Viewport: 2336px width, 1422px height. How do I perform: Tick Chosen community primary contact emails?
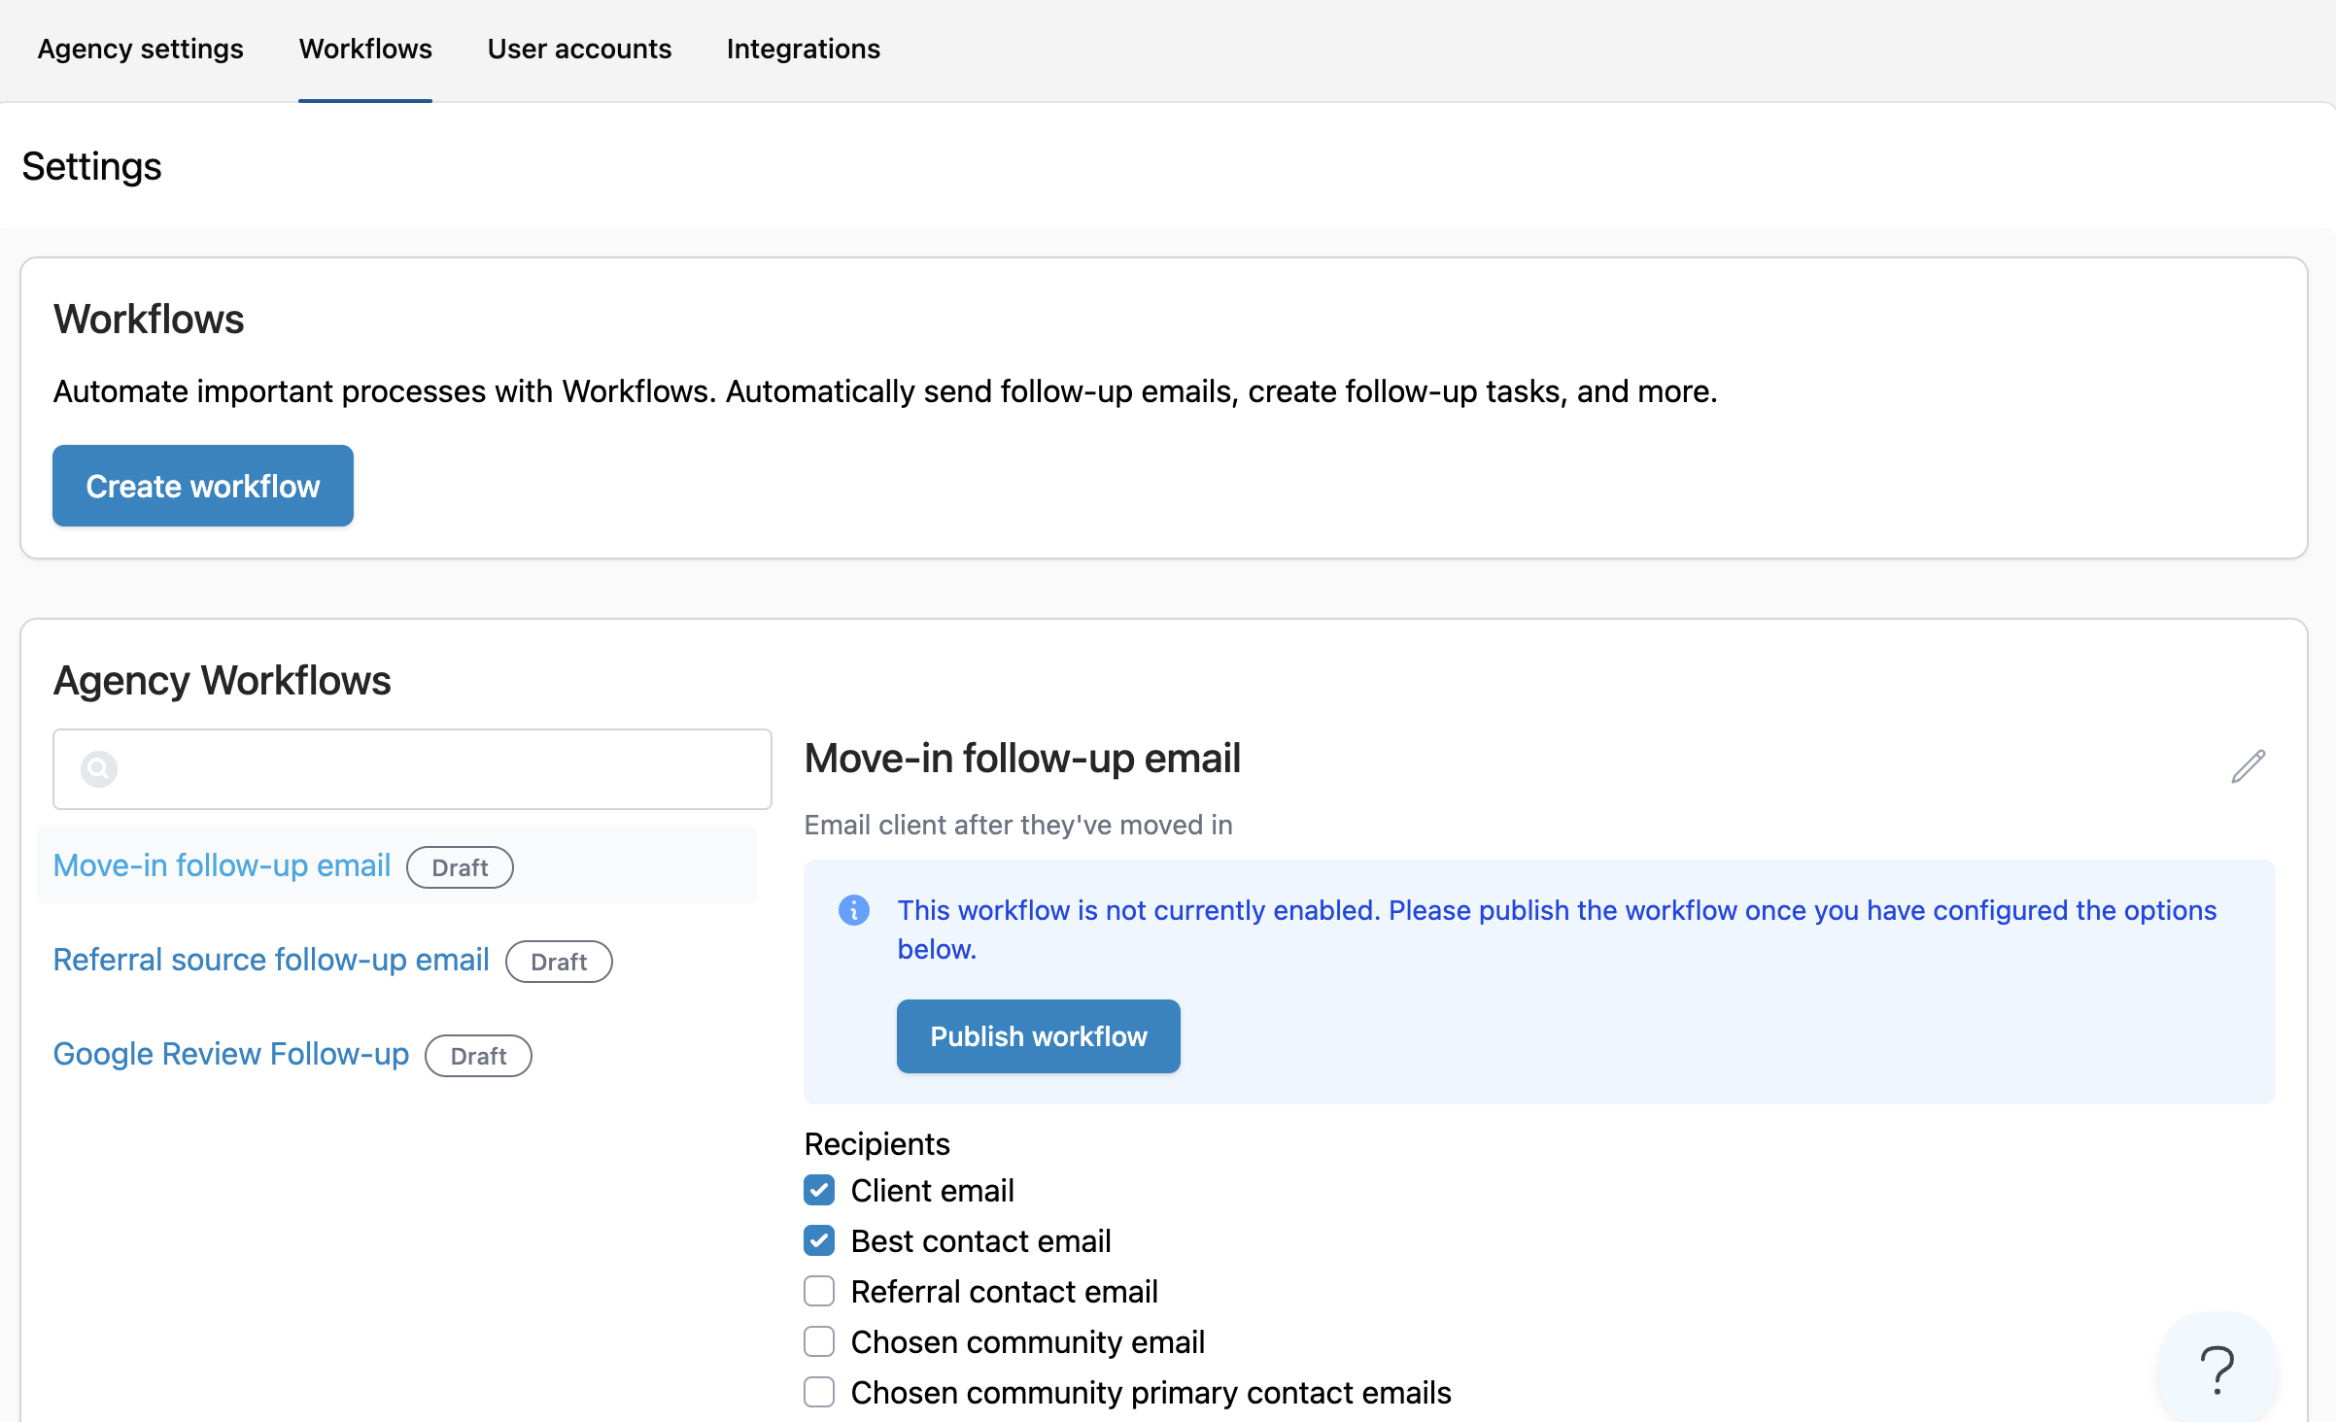[819, 1392]
